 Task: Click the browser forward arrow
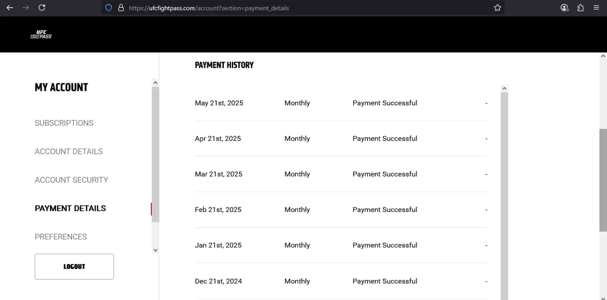(x=26, y=8)
